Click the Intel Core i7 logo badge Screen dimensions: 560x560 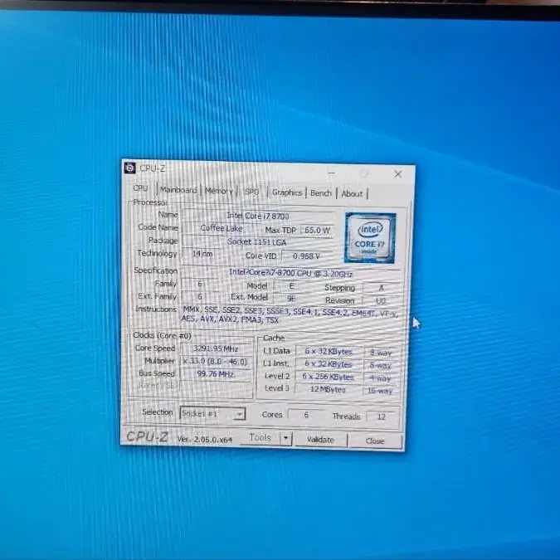click(370, 237)
